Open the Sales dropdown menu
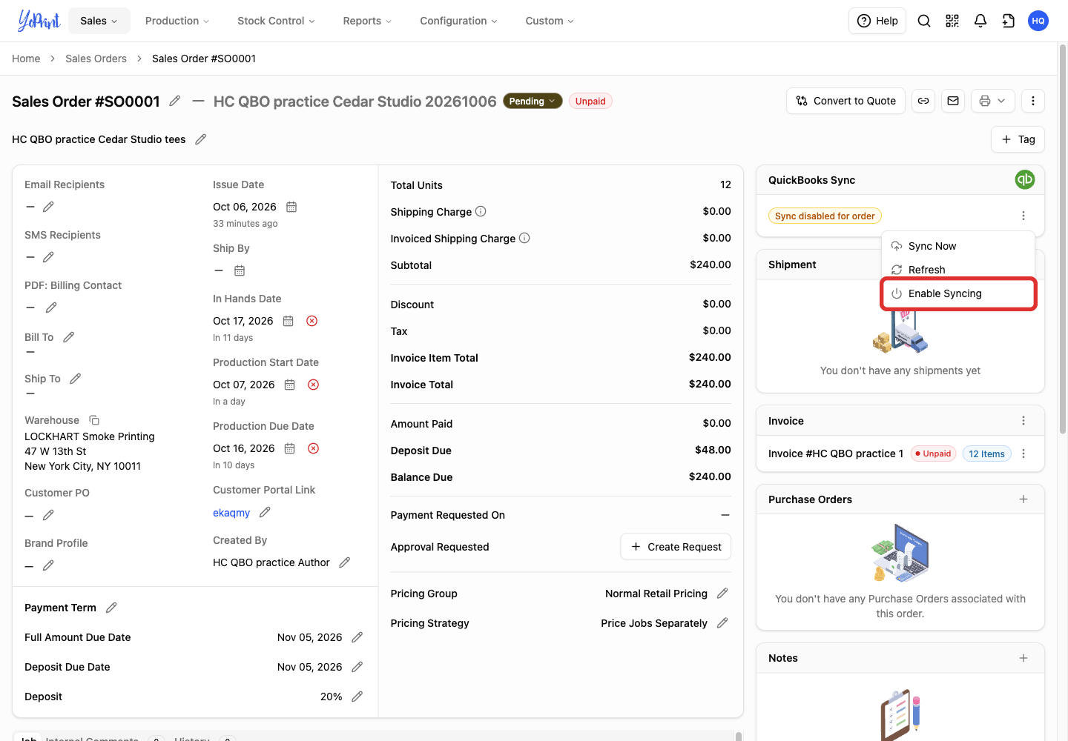 point(99,21)
